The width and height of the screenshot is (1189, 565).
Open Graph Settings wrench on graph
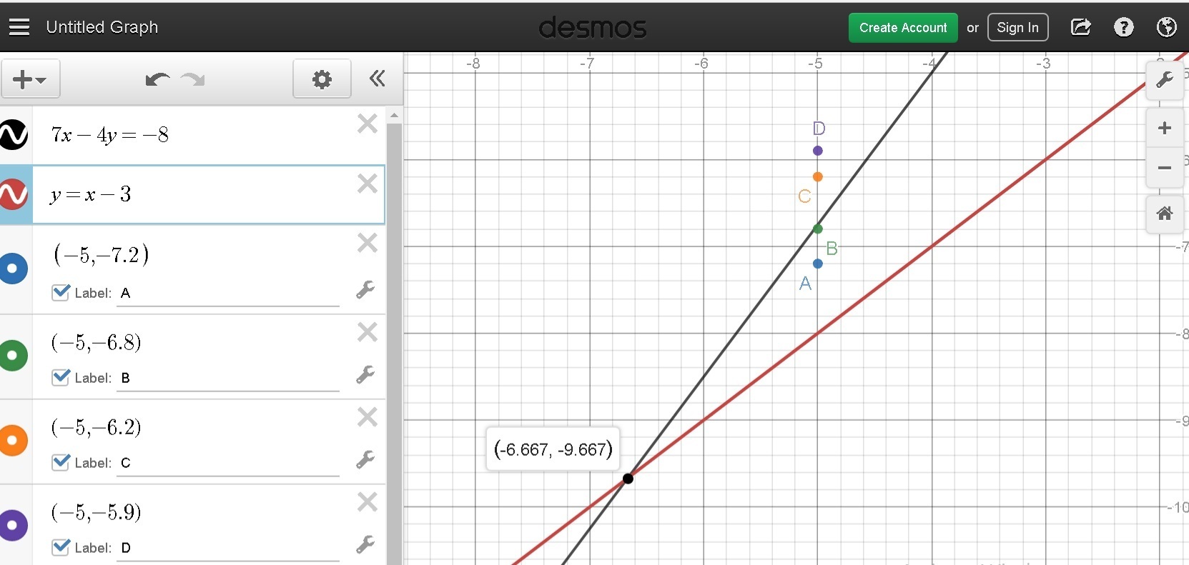tap(1165, 80)
